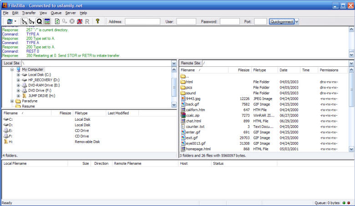
Task: Open the View menu
Action: pyautogui.click(x=43, y=13)
